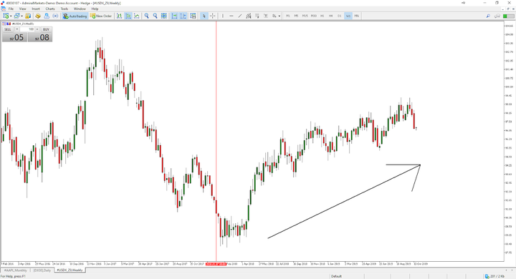Click the Zoom In magnifier

147,16
